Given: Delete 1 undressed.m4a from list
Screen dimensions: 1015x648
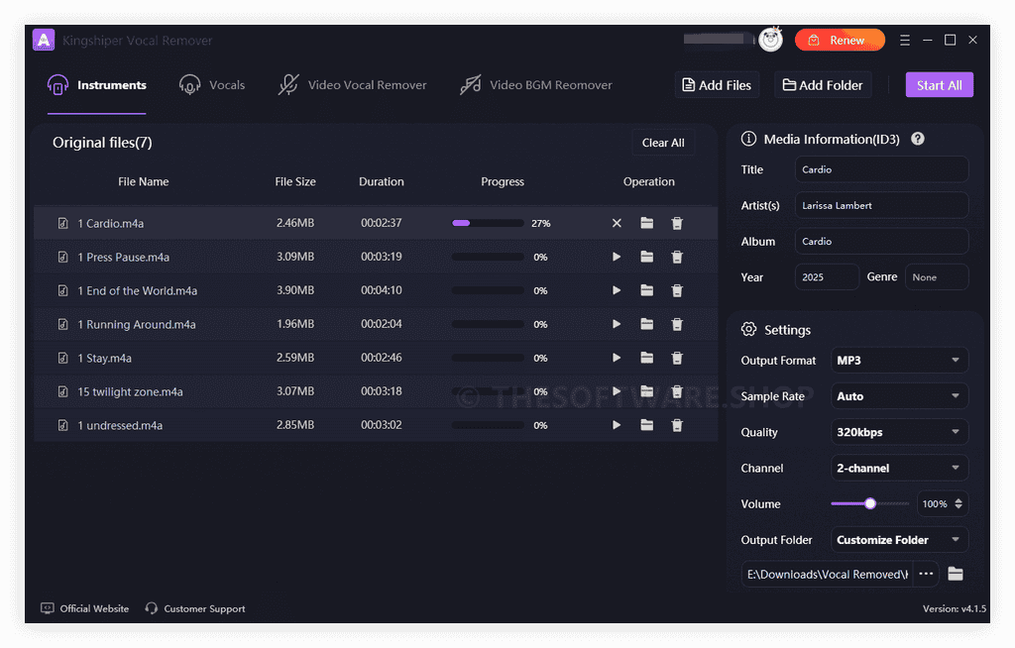Looking at the screenshot, I should pyautogui.click(x=677, y=425).
